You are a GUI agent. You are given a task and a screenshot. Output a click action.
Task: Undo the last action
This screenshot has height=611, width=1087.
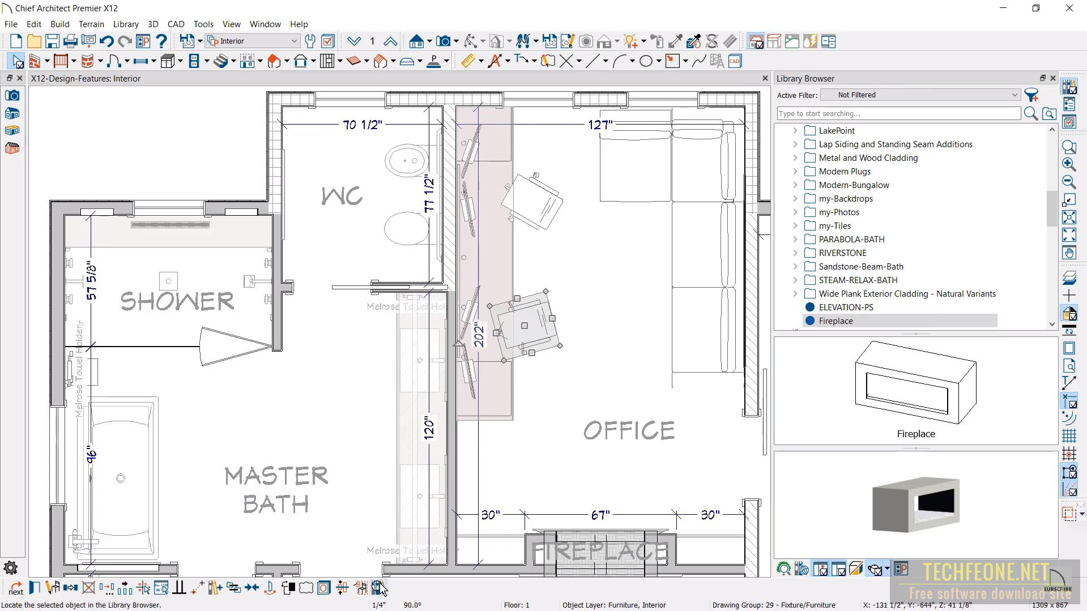106,41
